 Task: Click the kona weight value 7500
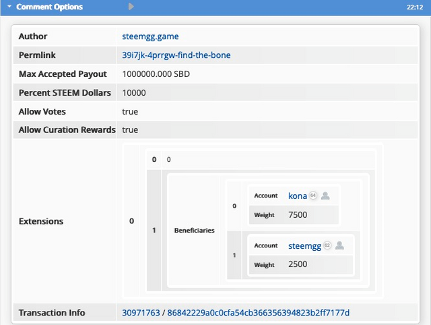(x=298, y=214)
